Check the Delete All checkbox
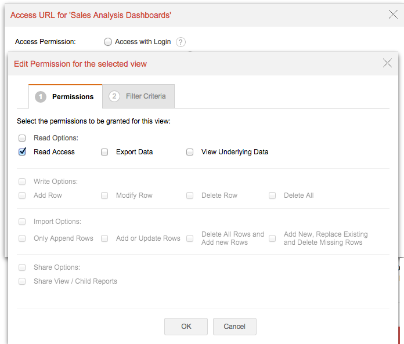This screenshot has height=344, width=404. pyautogui.click(x=272, y=195)
